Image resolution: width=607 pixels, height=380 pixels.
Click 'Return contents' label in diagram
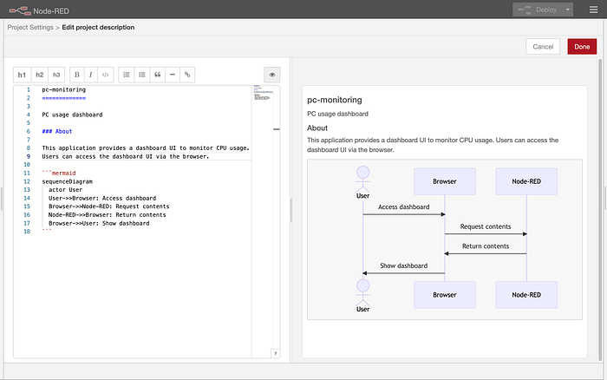486,246
